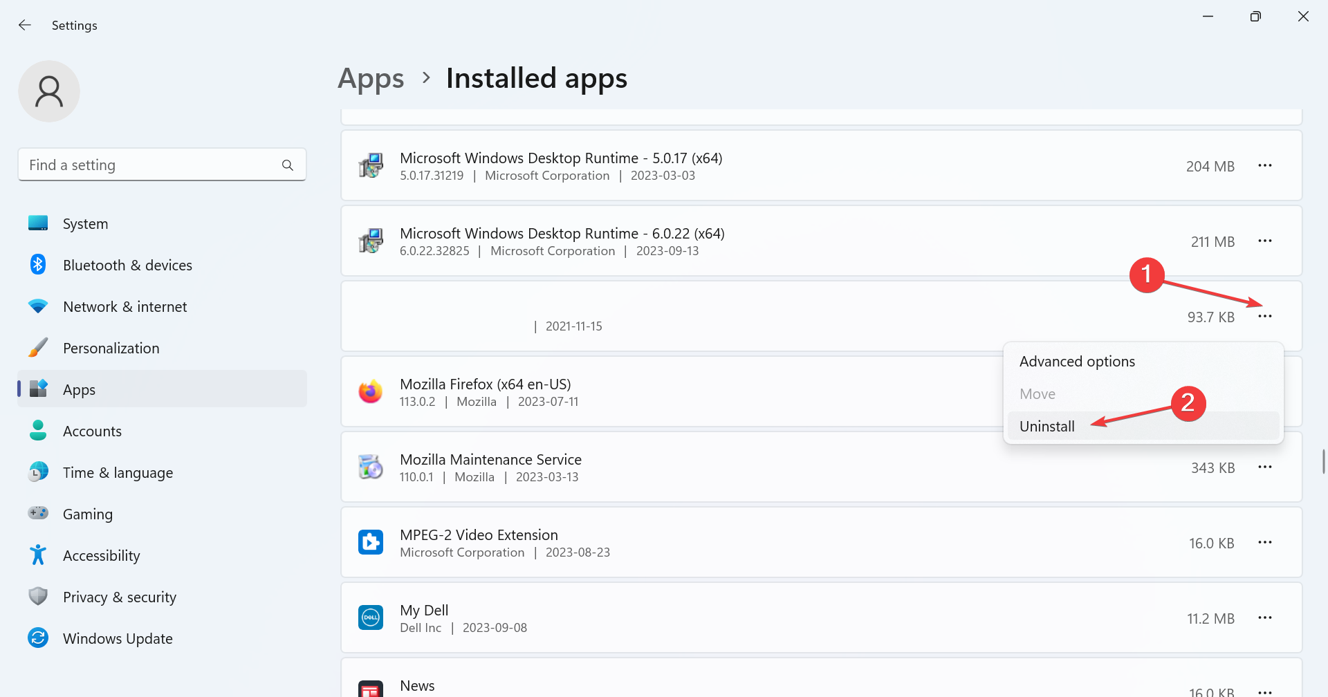1328x697 pixels.
Task: Click the back arrow in Settings
Action: (25, 25)
